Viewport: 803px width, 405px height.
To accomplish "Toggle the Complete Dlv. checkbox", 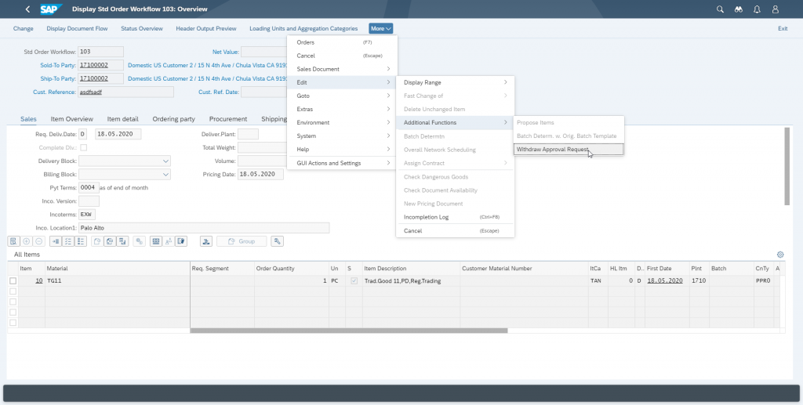I will click(83, 147).
